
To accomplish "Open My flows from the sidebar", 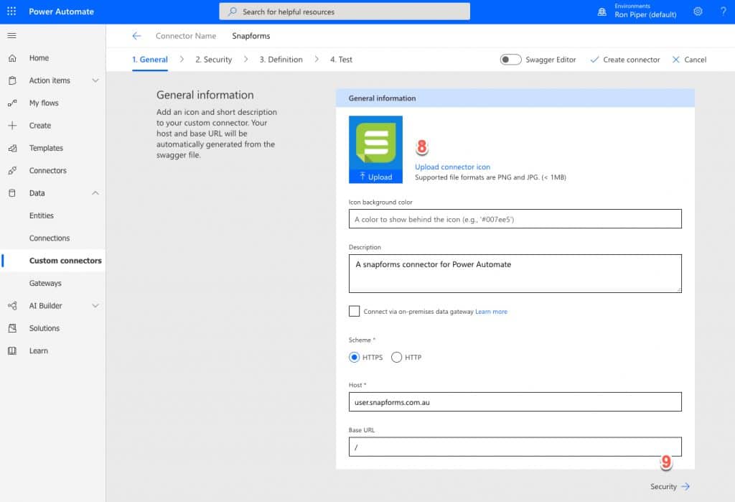I will [45, 103].
